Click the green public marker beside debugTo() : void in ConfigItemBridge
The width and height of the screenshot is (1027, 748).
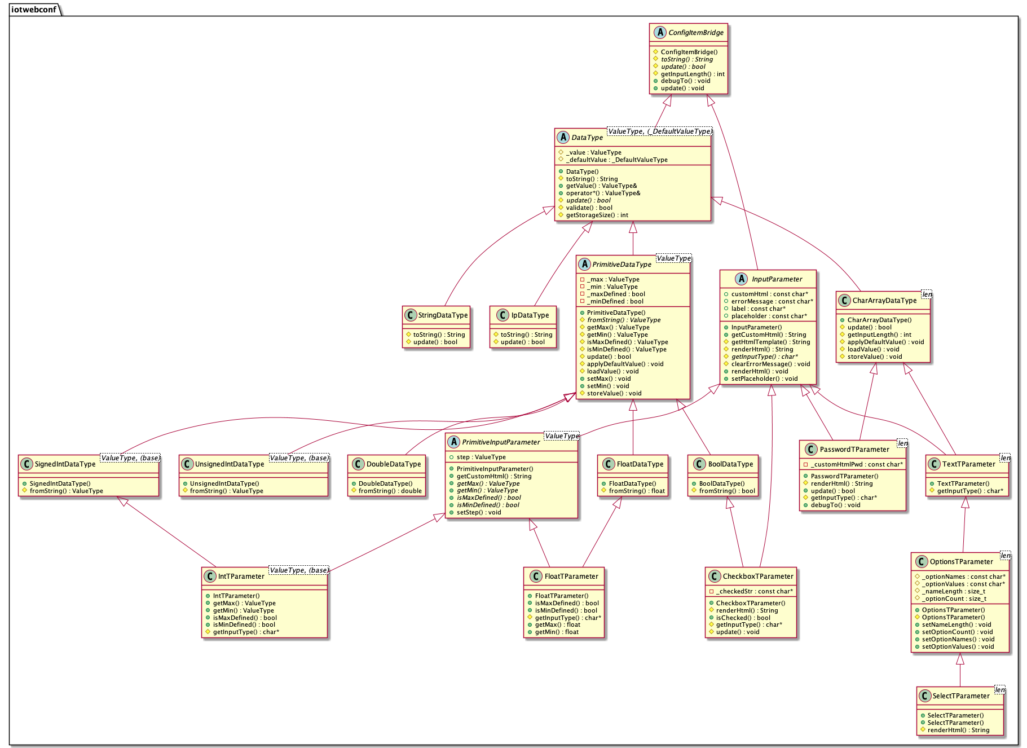(656, 81)
